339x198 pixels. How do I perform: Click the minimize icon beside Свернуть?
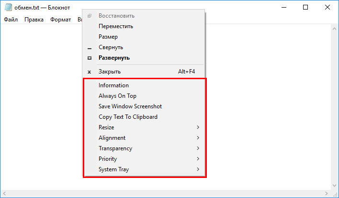89,49
